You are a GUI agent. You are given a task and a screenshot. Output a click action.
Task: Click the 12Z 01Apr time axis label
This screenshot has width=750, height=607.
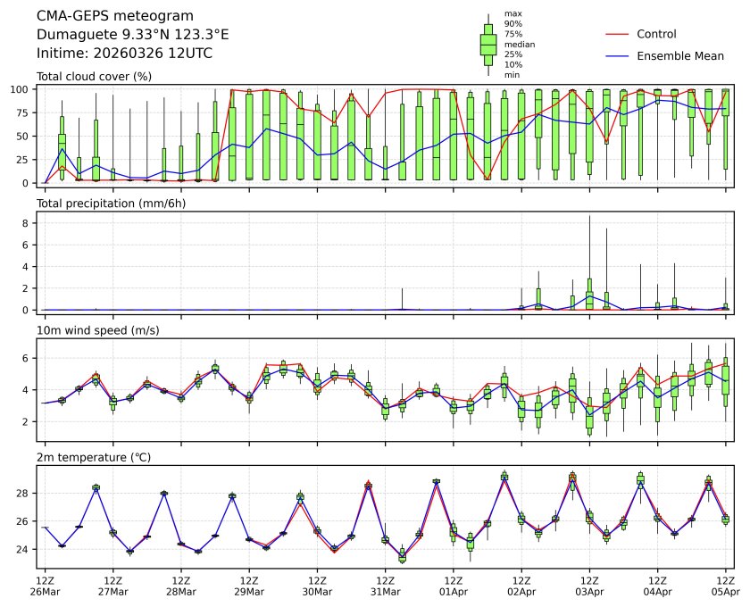[x=453, y=586]
